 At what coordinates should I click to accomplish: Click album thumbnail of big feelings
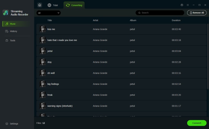[43, 84]
